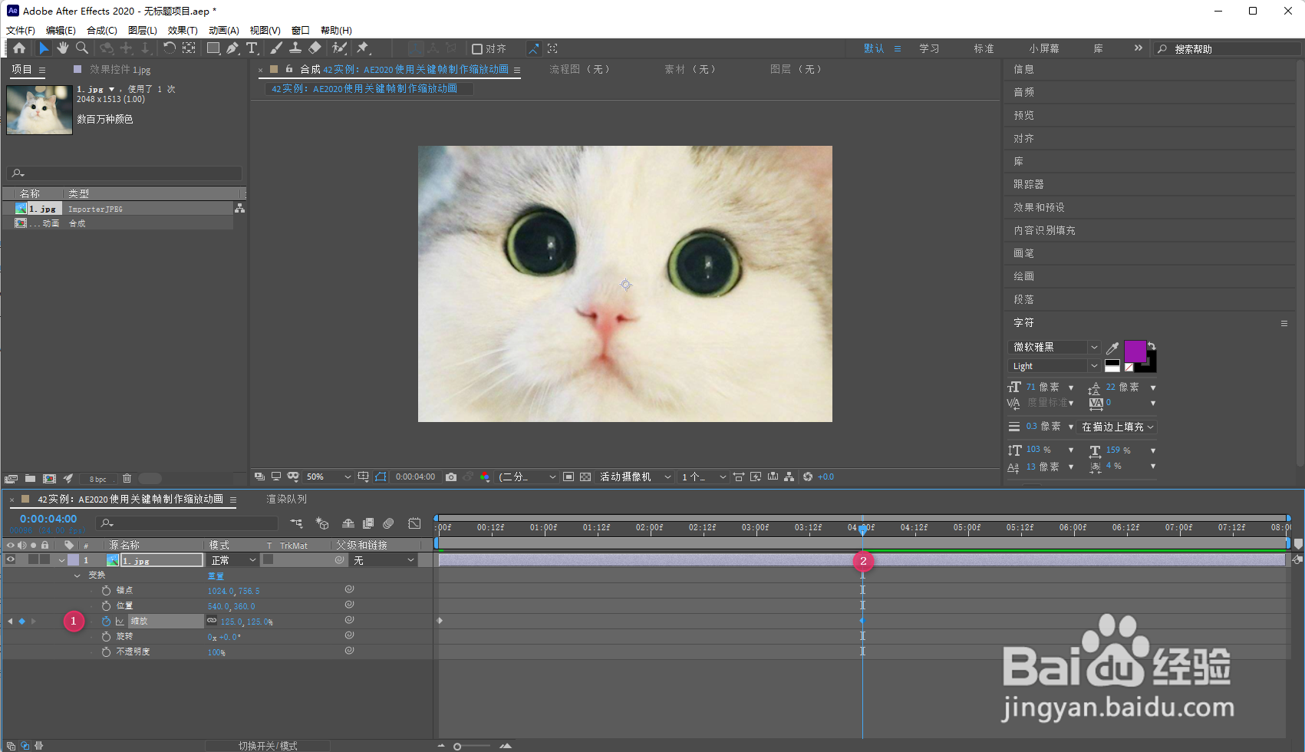Hide layer 1.jpg with the eye toggle
Screen dimensions: 1305x752
(x=11, y=560)
